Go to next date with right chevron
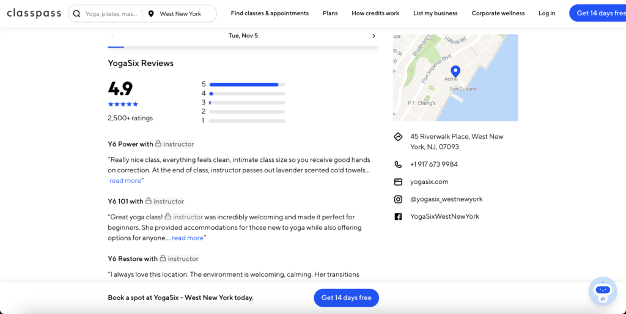The height and width of the screenshot is (314, 626). 374,36
